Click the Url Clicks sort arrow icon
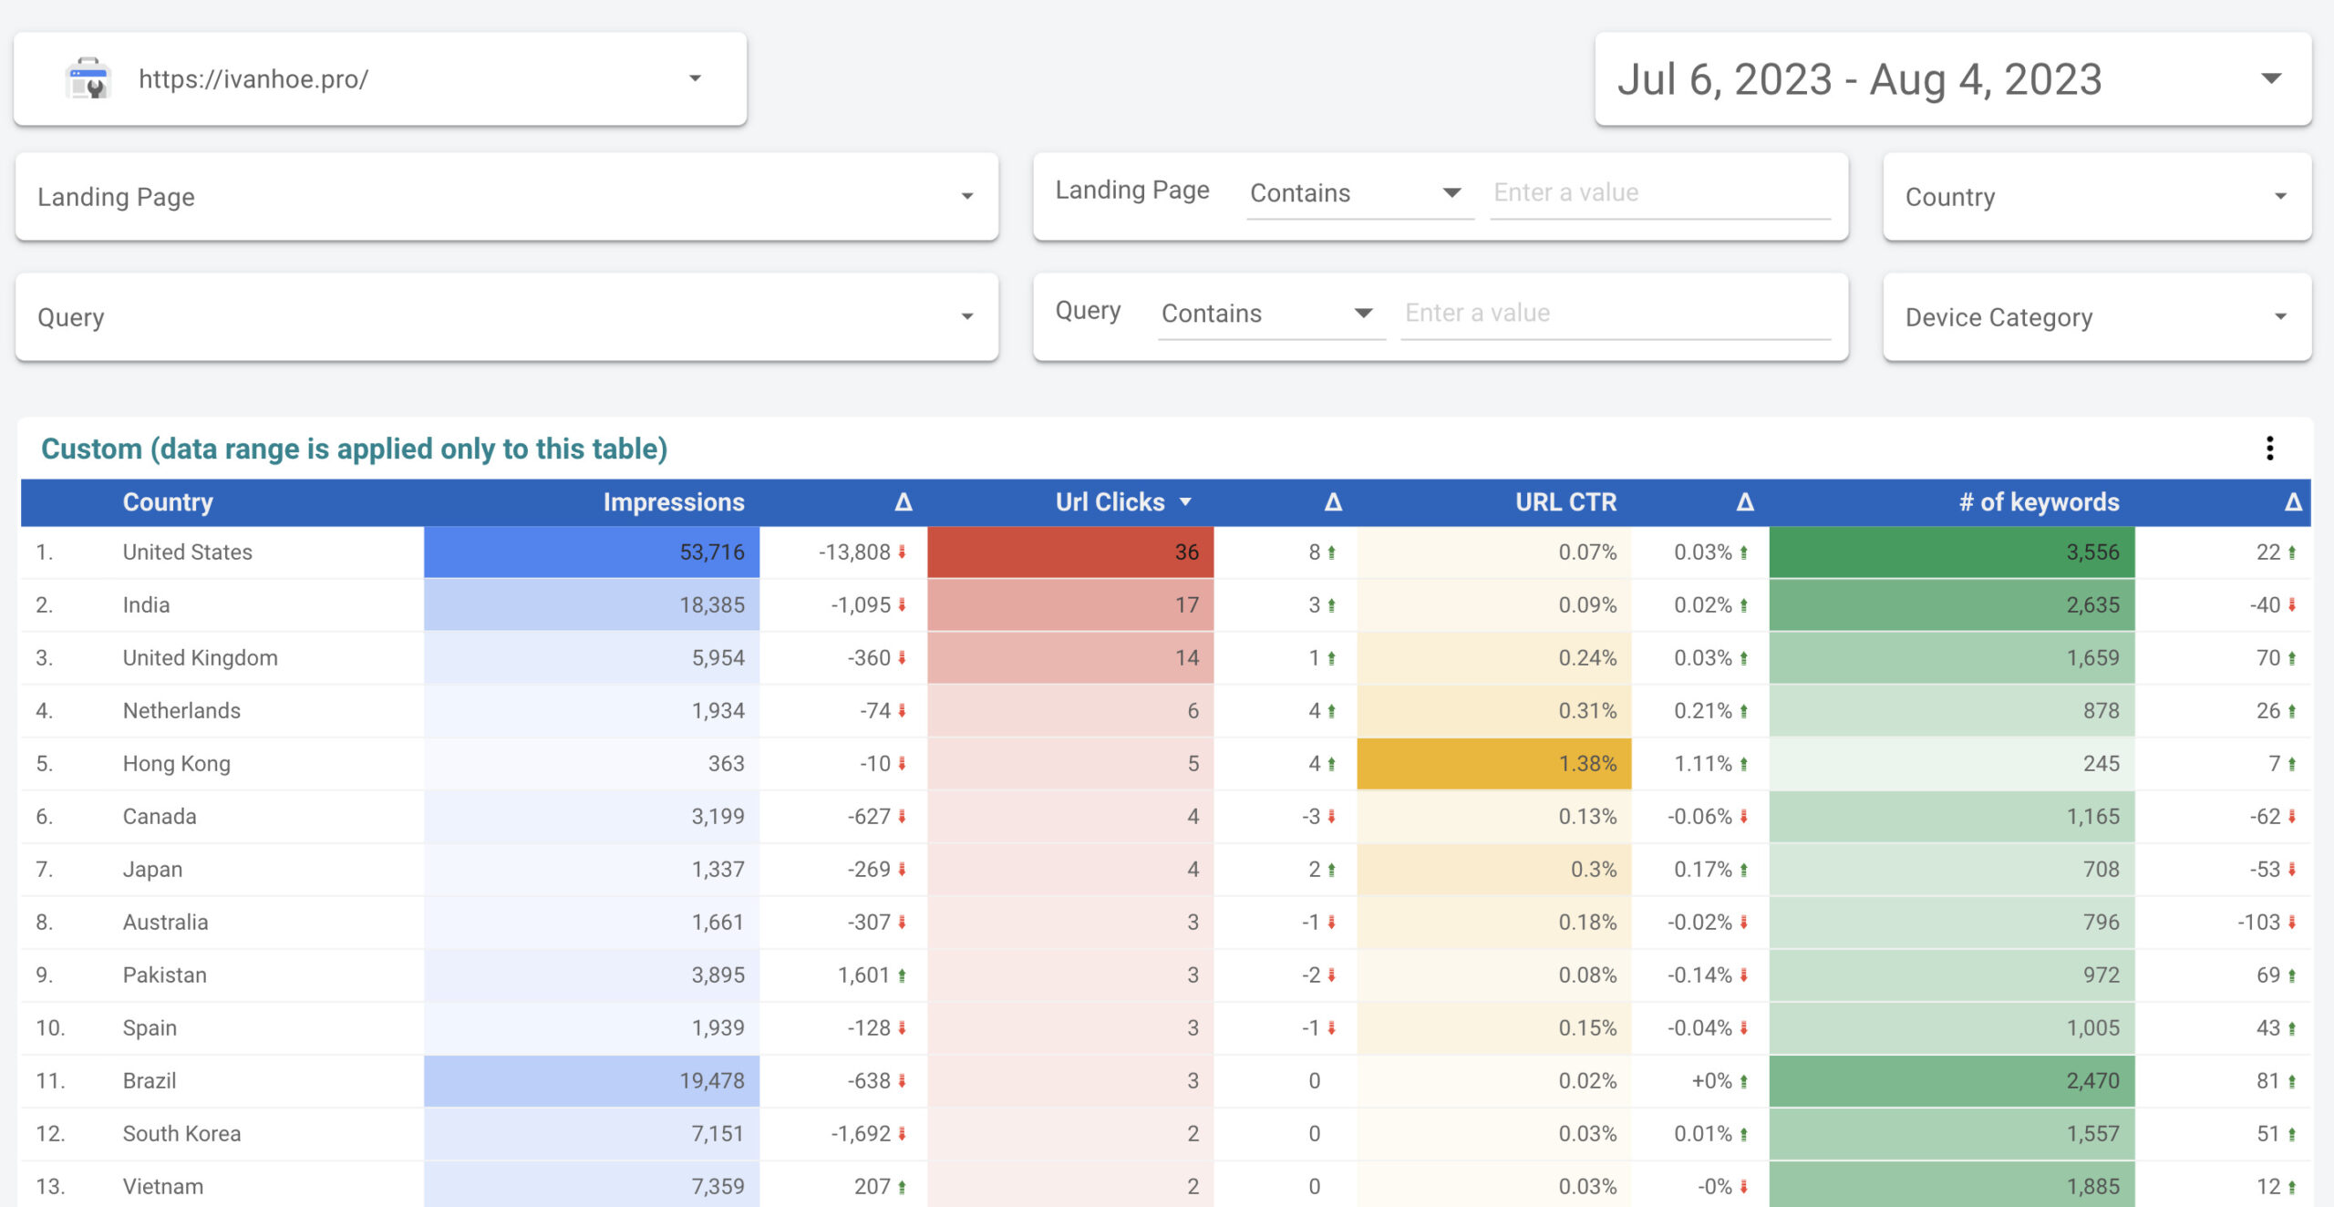 1185,502
